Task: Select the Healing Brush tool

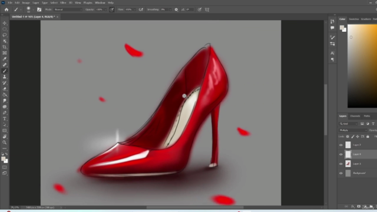Action: (x=5, y=65)
